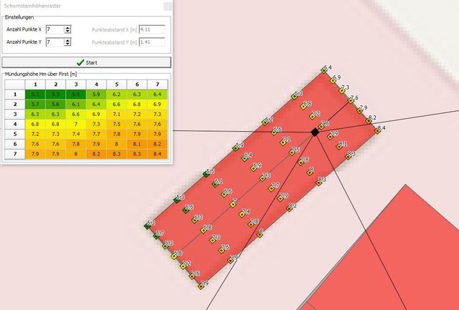
Task: Select table cell 5.9 in row 1
Action: tap(96, 95)
